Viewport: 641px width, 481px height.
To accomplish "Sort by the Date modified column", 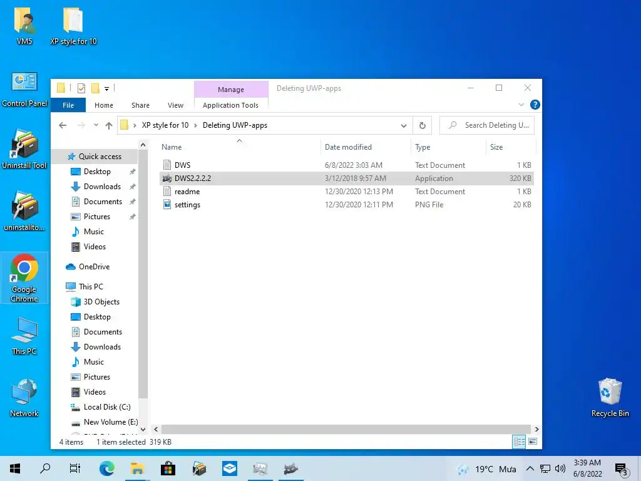I will click(366, 147).
